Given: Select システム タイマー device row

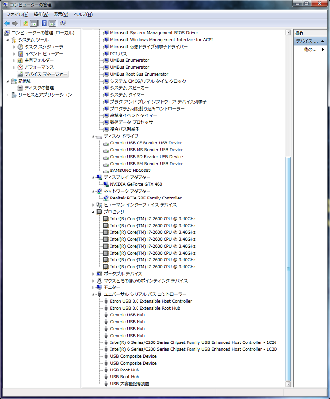Looking at the screenshot, I should (127, 95).
